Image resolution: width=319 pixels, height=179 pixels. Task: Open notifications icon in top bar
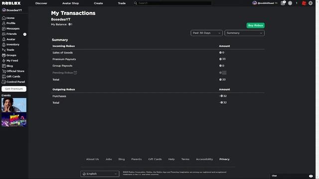tap(283, 3)
